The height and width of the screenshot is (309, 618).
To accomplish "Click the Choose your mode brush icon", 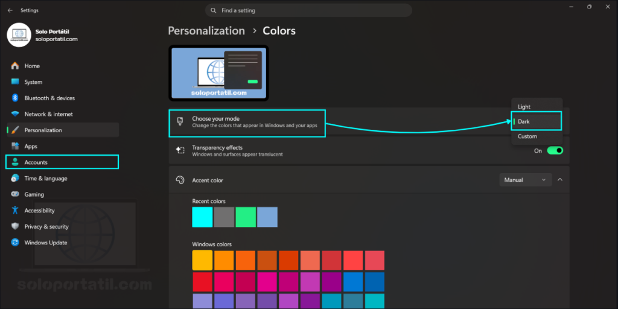I will tap(180, 121).
